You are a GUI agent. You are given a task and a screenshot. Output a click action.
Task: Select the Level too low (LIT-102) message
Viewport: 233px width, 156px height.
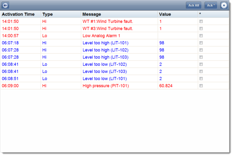105,64
